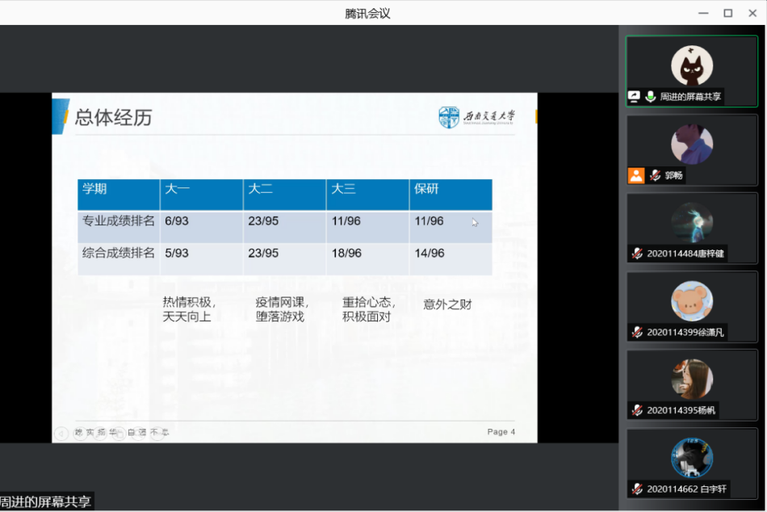Click the screen-share icon beside 周进's name
The image size is (767, 512).
(x=635, y=97)
